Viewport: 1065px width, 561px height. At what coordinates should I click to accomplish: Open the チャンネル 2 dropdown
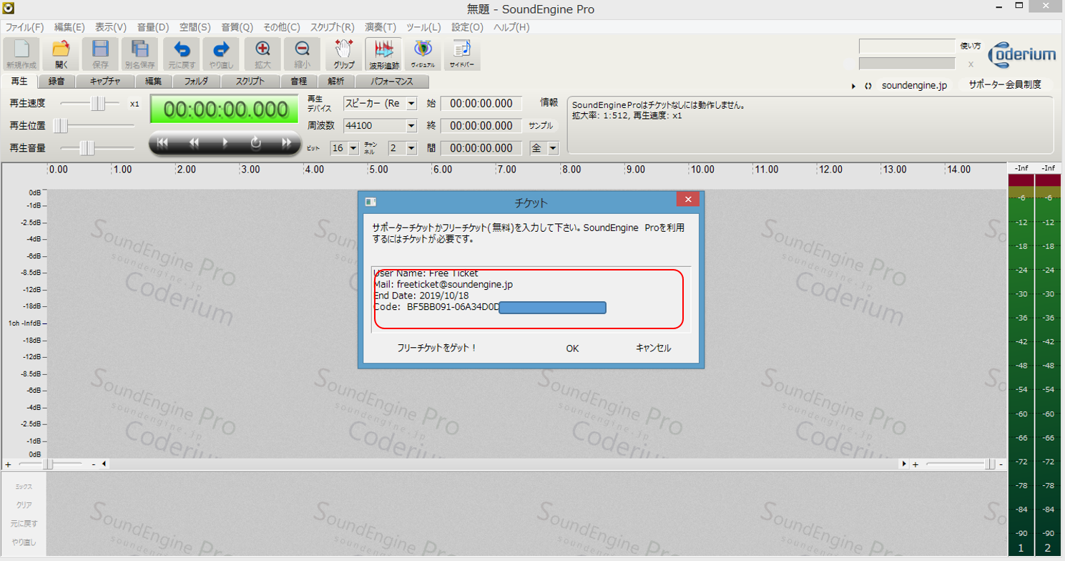(411, 148)
